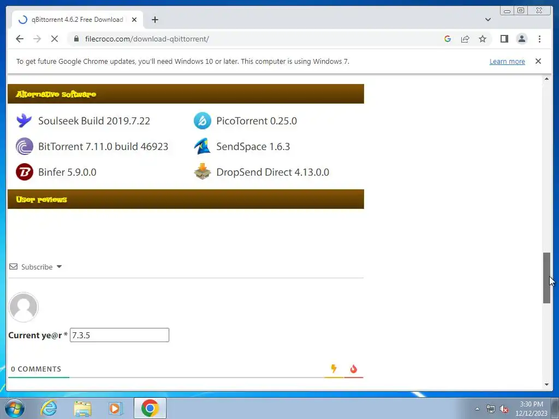Screen dimensions: 559x419
Task: Click the commenter avatar image
Action: [x=23, y=307]
